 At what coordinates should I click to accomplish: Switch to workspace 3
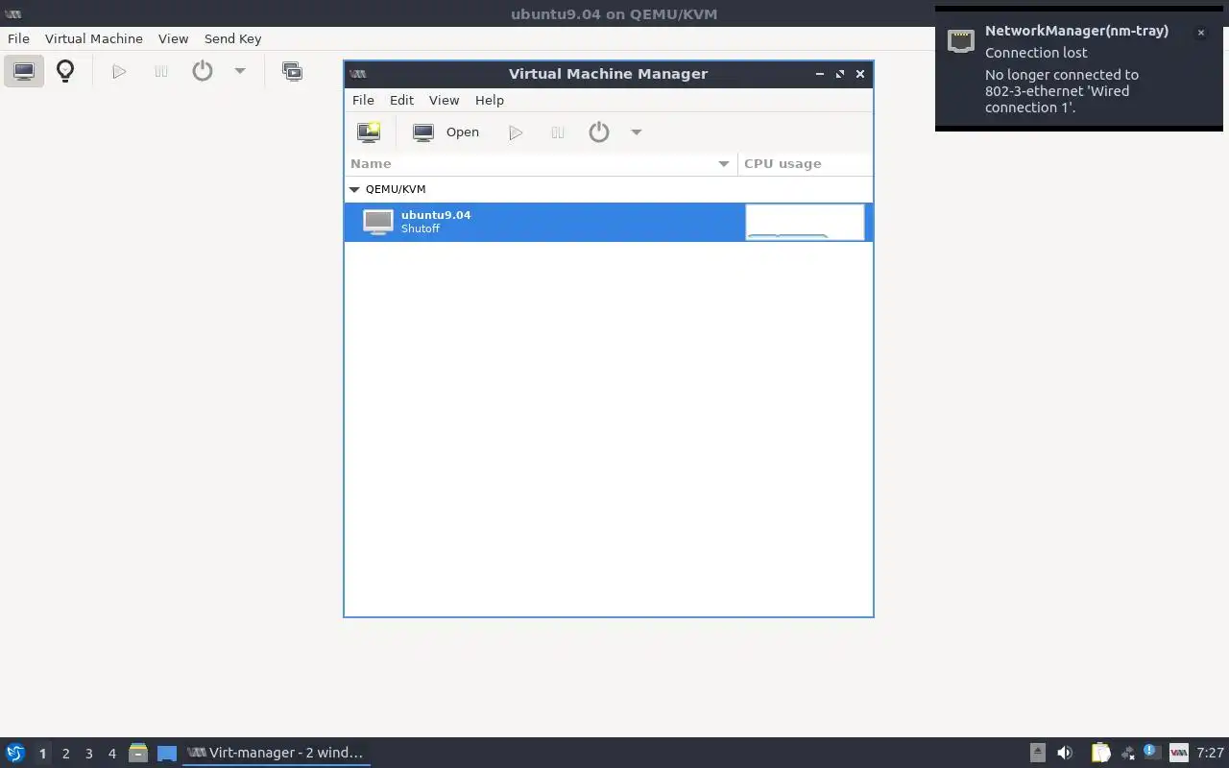[x=88, y=754]
